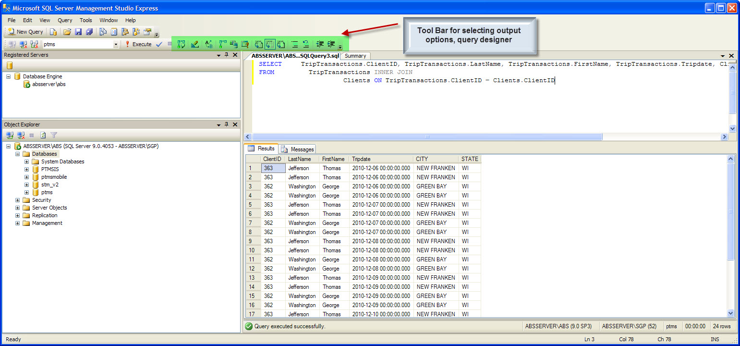Click Design Query in Editor icon
740x346 pixels.
click(194, 44)
